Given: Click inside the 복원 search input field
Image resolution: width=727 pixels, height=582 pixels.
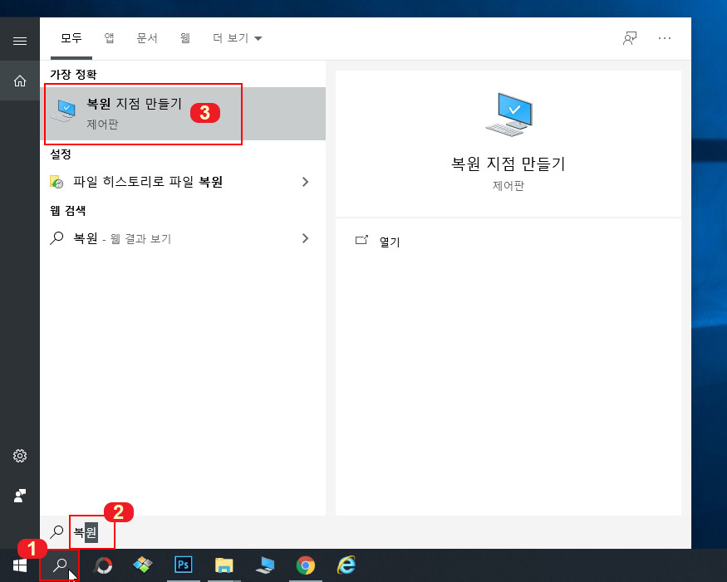Looking at the screenshot, I should coord(91,532).
